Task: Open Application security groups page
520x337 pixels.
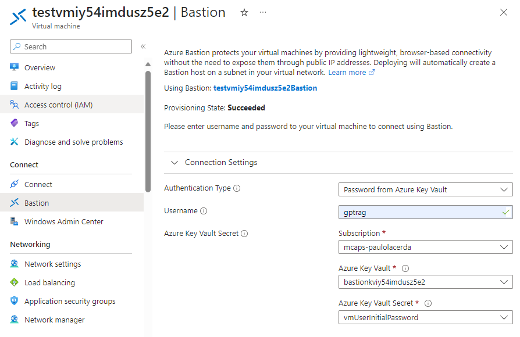Action: [72, 301]
